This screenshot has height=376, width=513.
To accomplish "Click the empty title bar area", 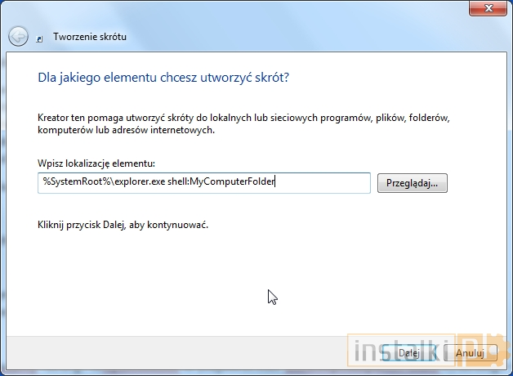I will (245, 10).
